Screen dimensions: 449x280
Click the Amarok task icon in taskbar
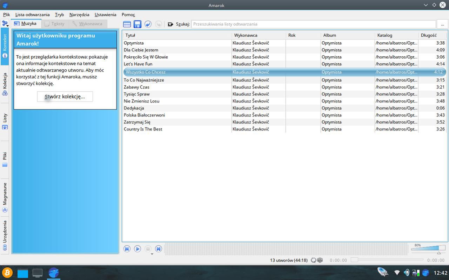[x=54, y=272]
